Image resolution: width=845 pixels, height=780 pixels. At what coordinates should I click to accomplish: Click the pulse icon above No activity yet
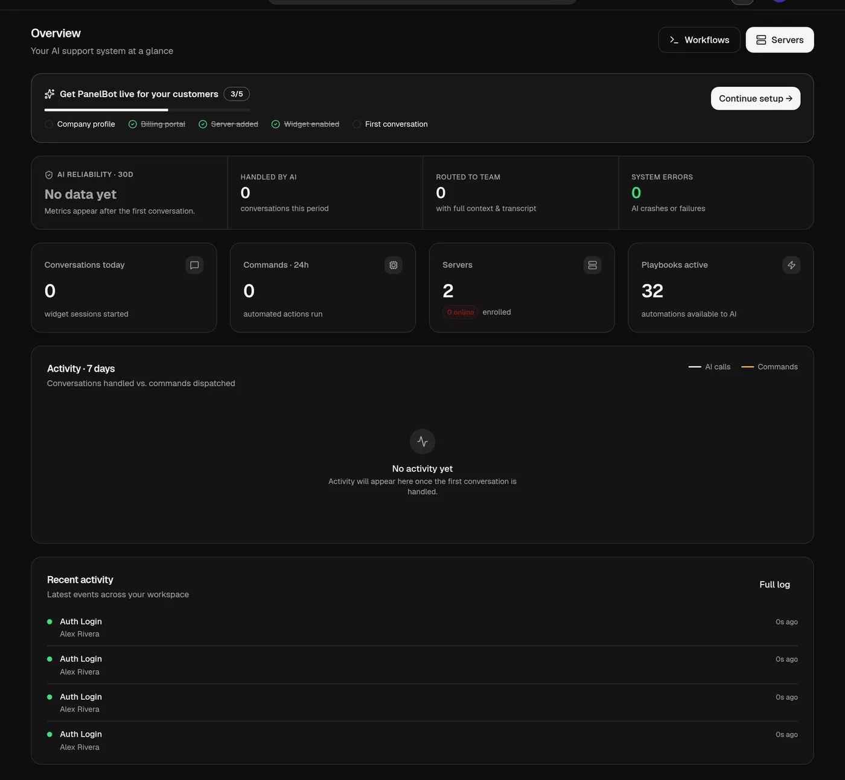pyautogui.click(x=422, y=442)
